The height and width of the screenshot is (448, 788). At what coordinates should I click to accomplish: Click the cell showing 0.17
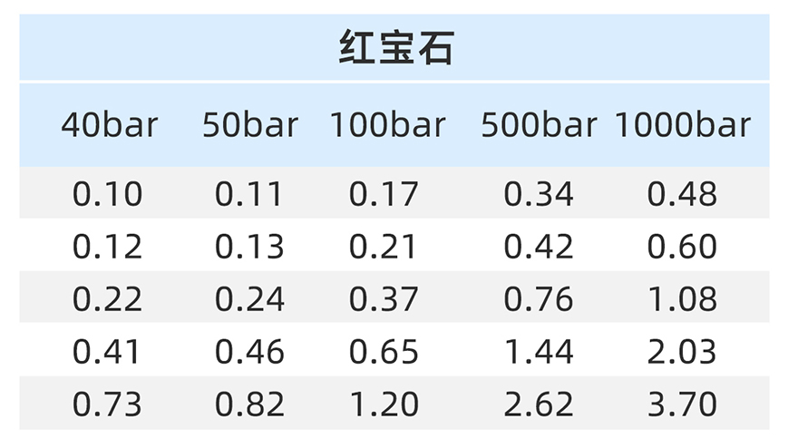384,194
